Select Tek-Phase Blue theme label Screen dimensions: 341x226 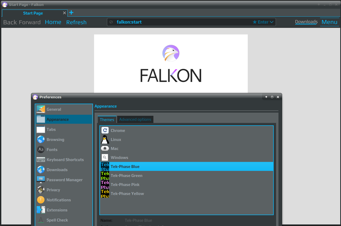[x=125, y=166]
